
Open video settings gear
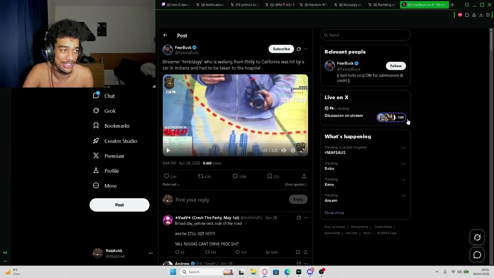point(293,150)
